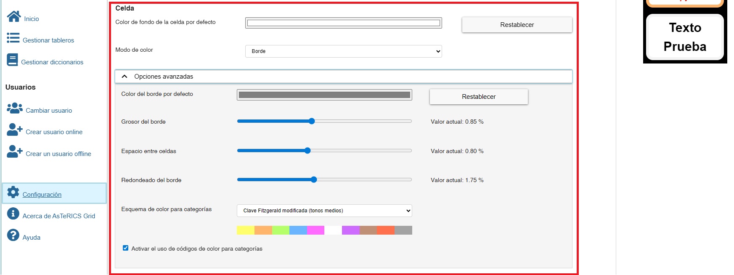Click the Gestionar diccionarios book icon

pyautogui.click(x=12, y=60)
